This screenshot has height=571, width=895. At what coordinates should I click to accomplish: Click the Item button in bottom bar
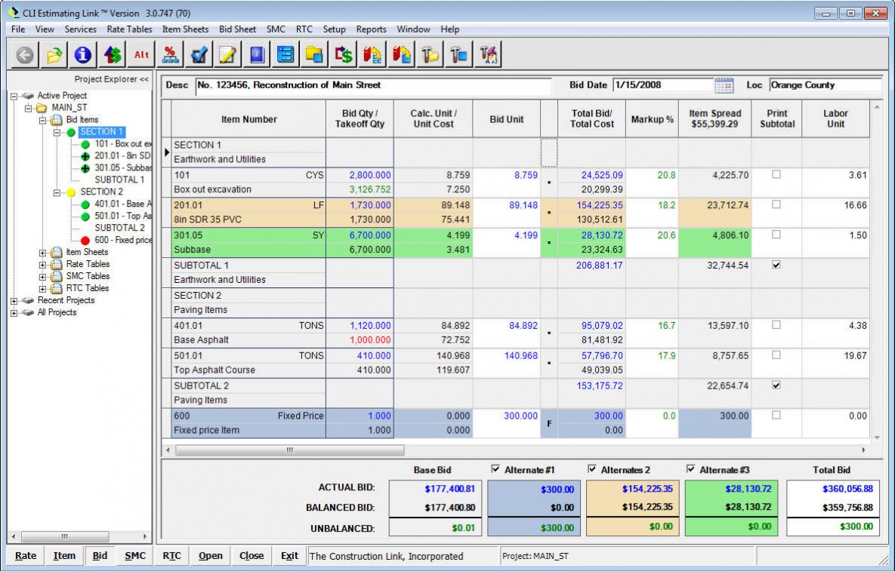click(x=64, y=556)
